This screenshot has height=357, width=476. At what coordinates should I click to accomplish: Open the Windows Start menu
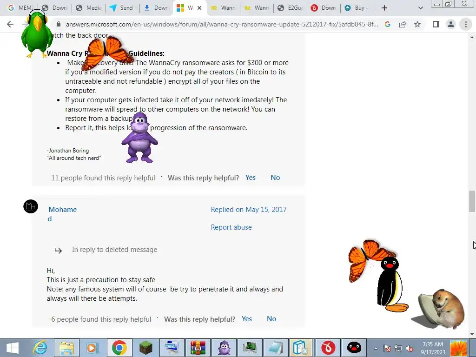click(12, 348)
